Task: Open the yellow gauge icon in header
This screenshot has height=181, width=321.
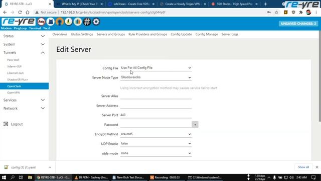Action: click(69, 22)
